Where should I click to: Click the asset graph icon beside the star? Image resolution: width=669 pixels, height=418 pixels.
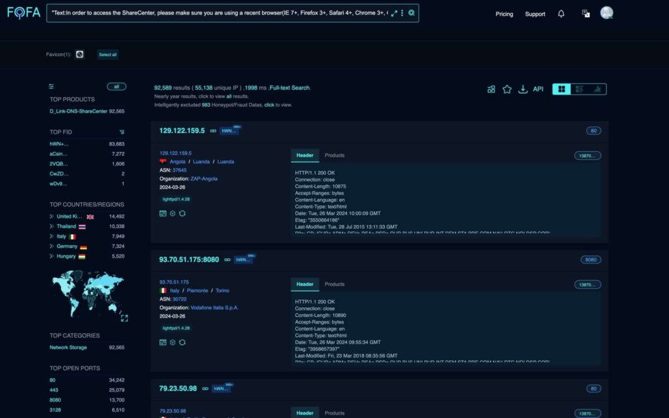pos(491,89)
